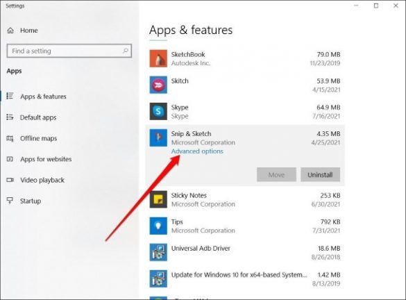Image resolution: width=406 pixels, height=300 pixels.
Task: Select the Snip & Sketch icon
Action: pos(158,137)
